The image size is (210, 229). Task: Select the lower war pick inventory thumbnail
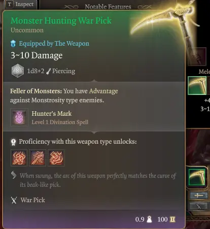[197, 177]
